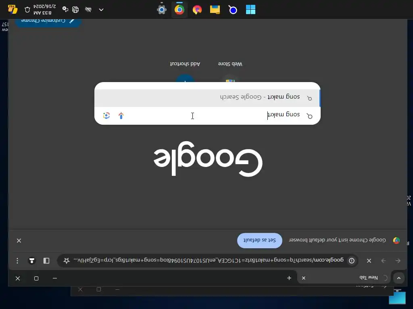Start voice search with the microphone icon
This screenshot has width=413, height=309.
tap(121, 115)
